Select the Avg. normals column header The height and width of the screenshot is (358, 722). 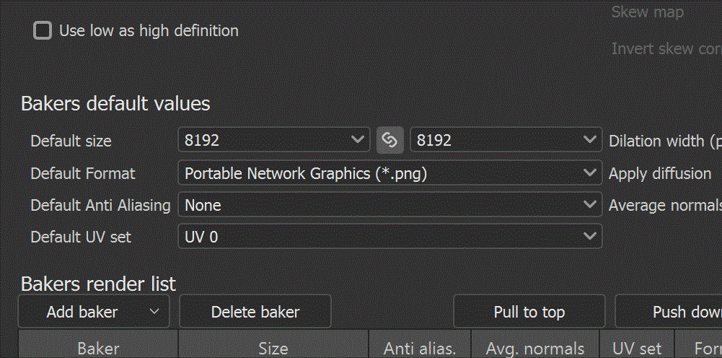pyautogui.click(x=535, y=349)
